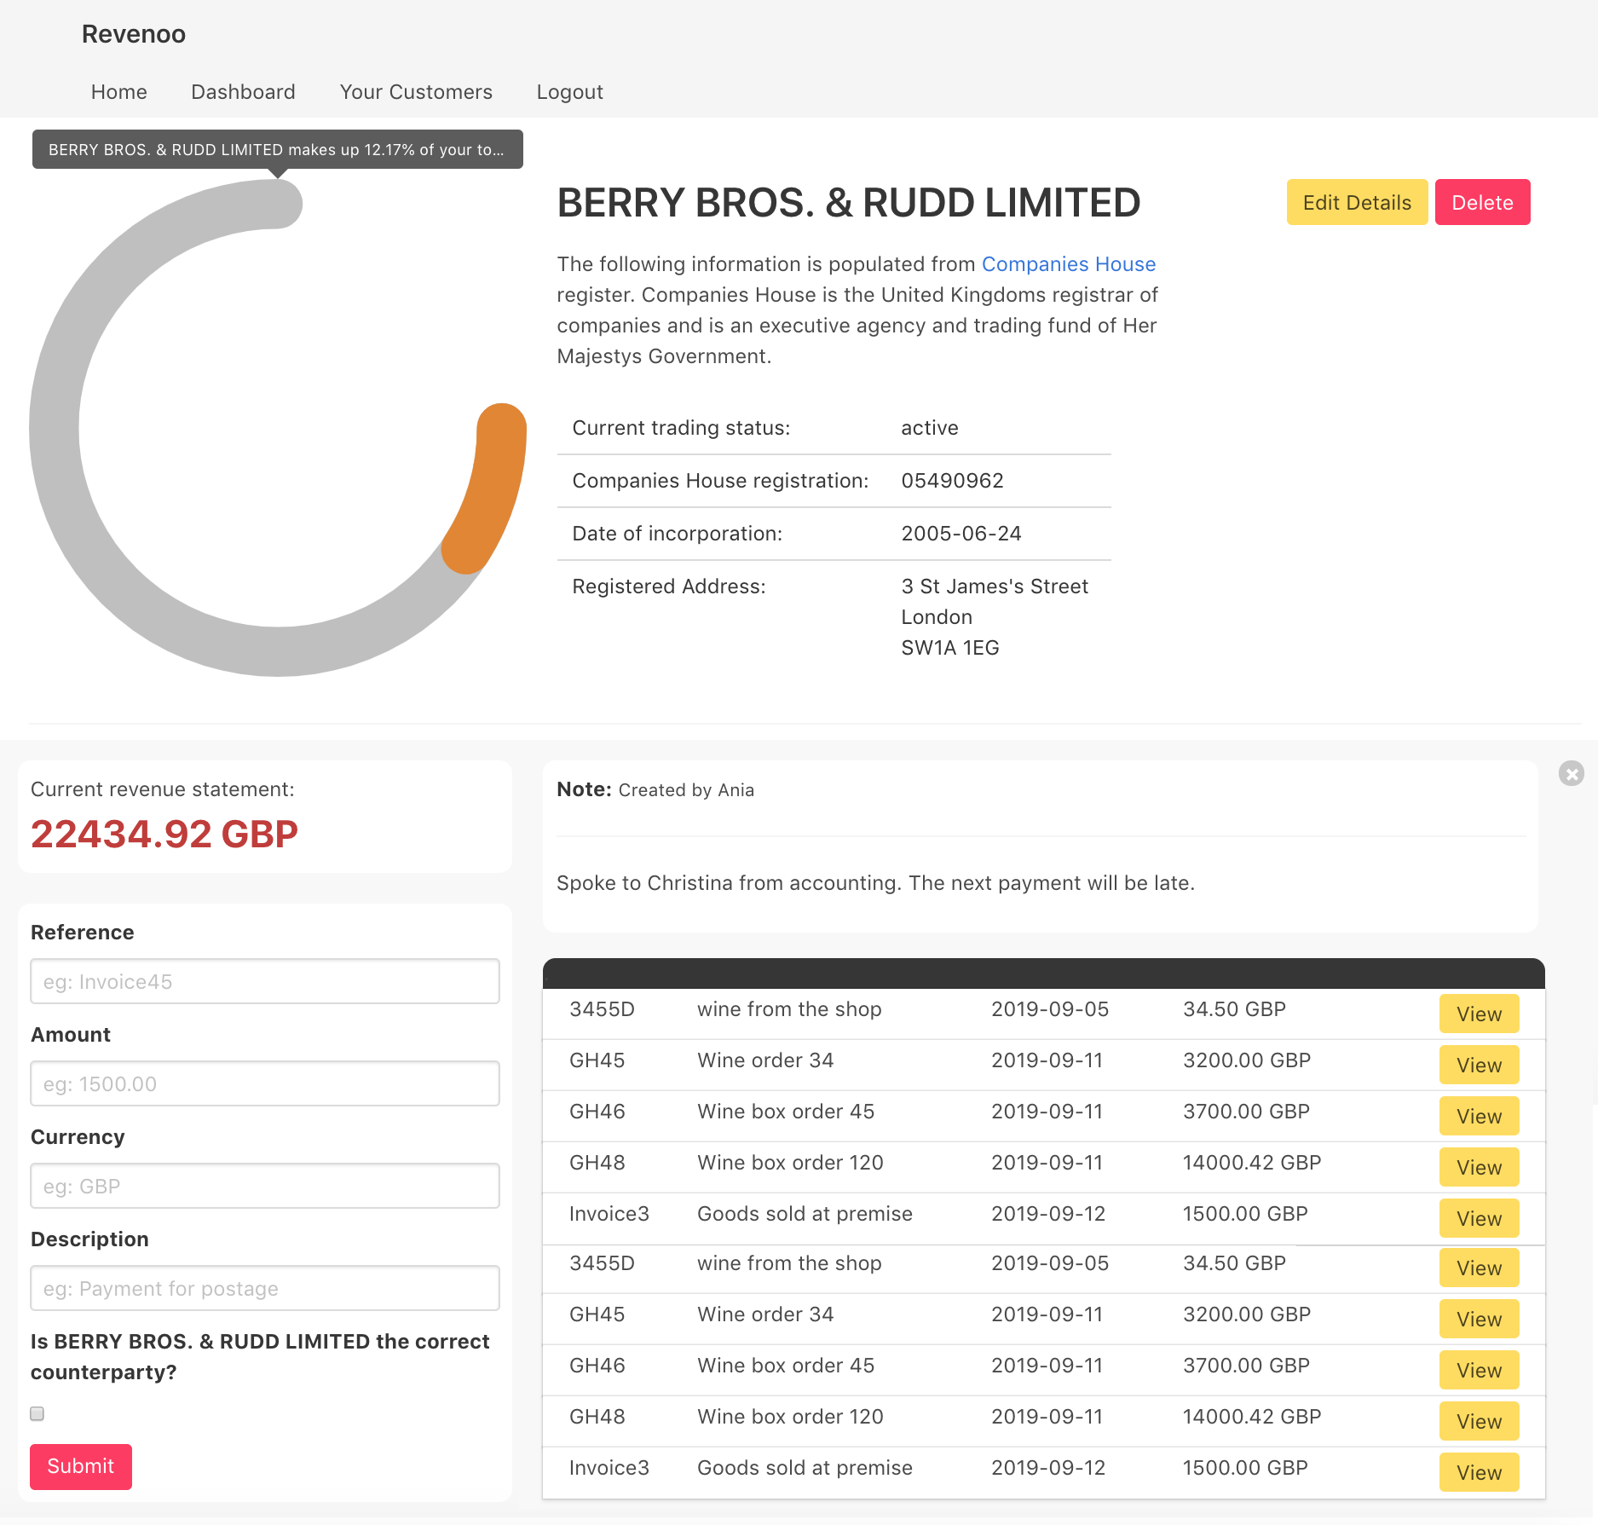Click the second 3455D reference cell
The height and width of the screenshot is (1525, 1598).
tap(602, 1263)
